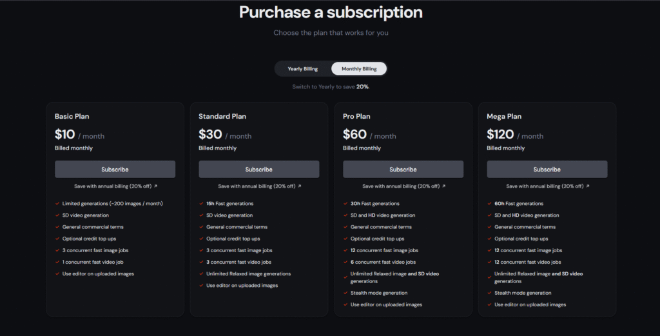Click checkmark next to Limited generations feature
660x336 pixels.
(57, 203)
